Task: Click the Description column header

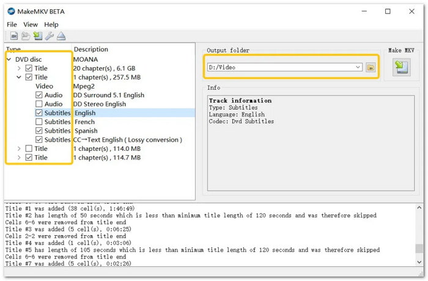Action: 91,49
